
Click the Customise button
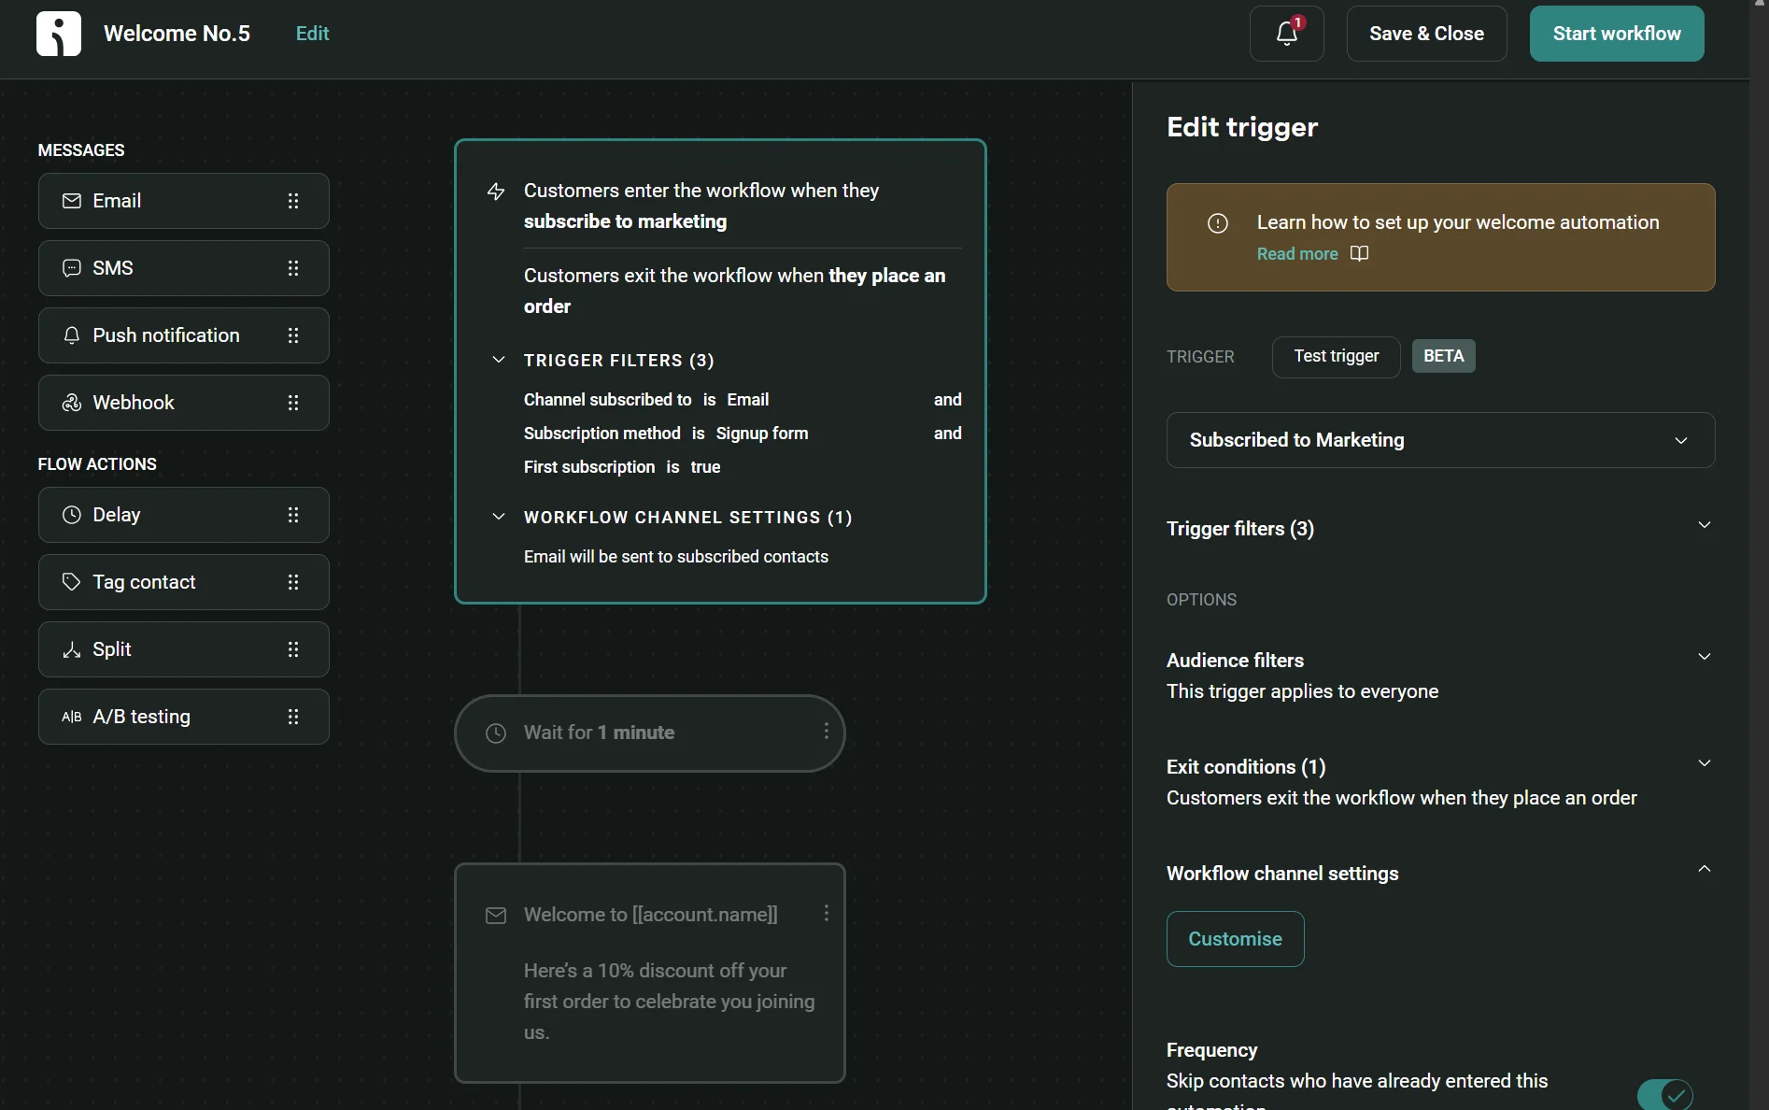pos(1235,939)
